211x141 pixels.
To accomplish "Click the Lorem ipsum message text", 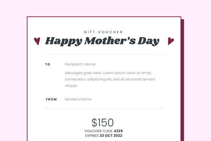I will point(110,79).
